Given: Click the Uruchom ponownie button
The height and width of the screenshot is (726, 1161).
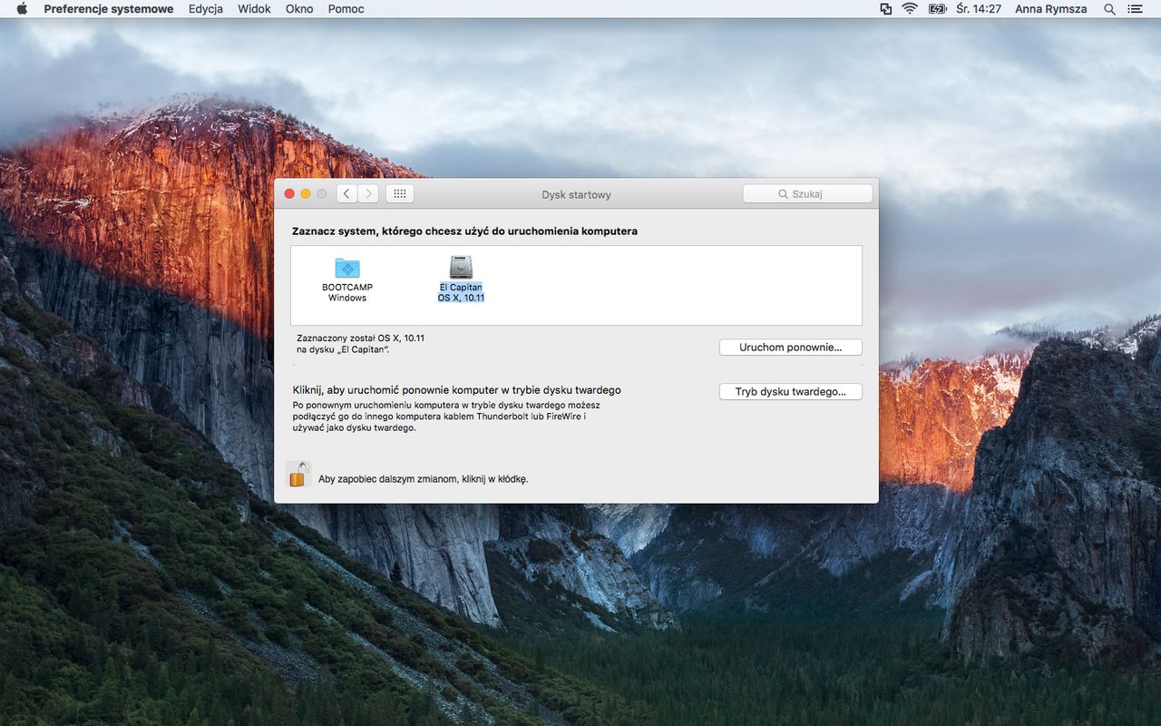Looking at the screenshot, I should click(x=790, y=348).
